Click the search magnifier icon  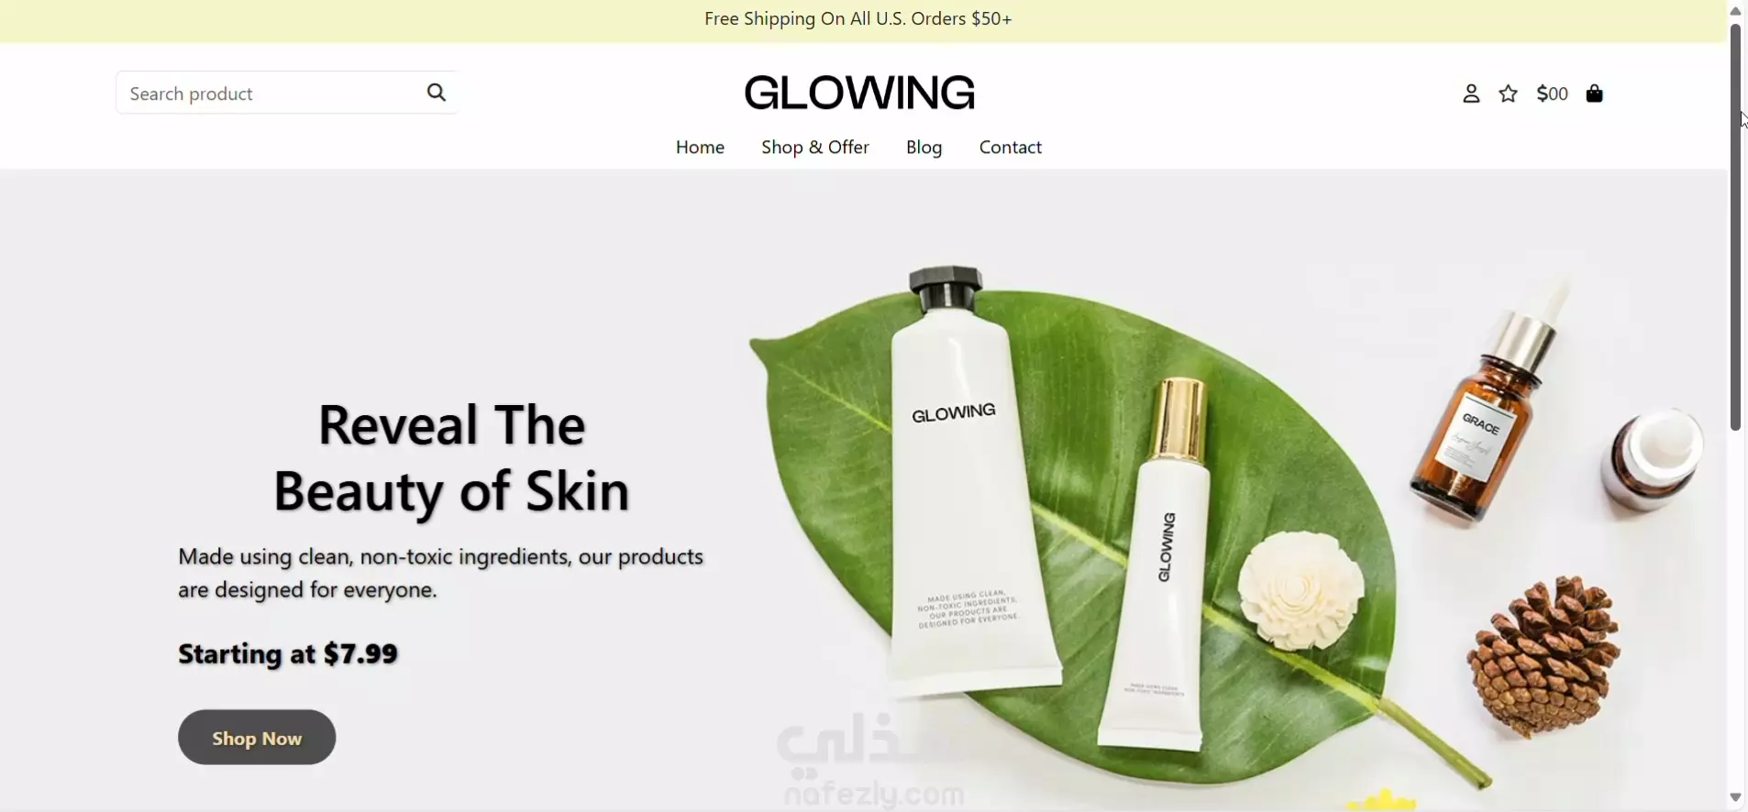pyautogui.click(x=437, y=93)
